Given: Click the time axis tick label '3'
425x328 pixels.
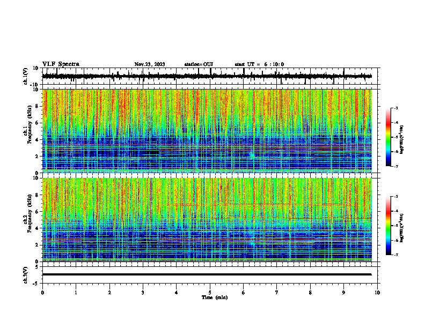Looking at the screenshot, I should tap(143, 293).
